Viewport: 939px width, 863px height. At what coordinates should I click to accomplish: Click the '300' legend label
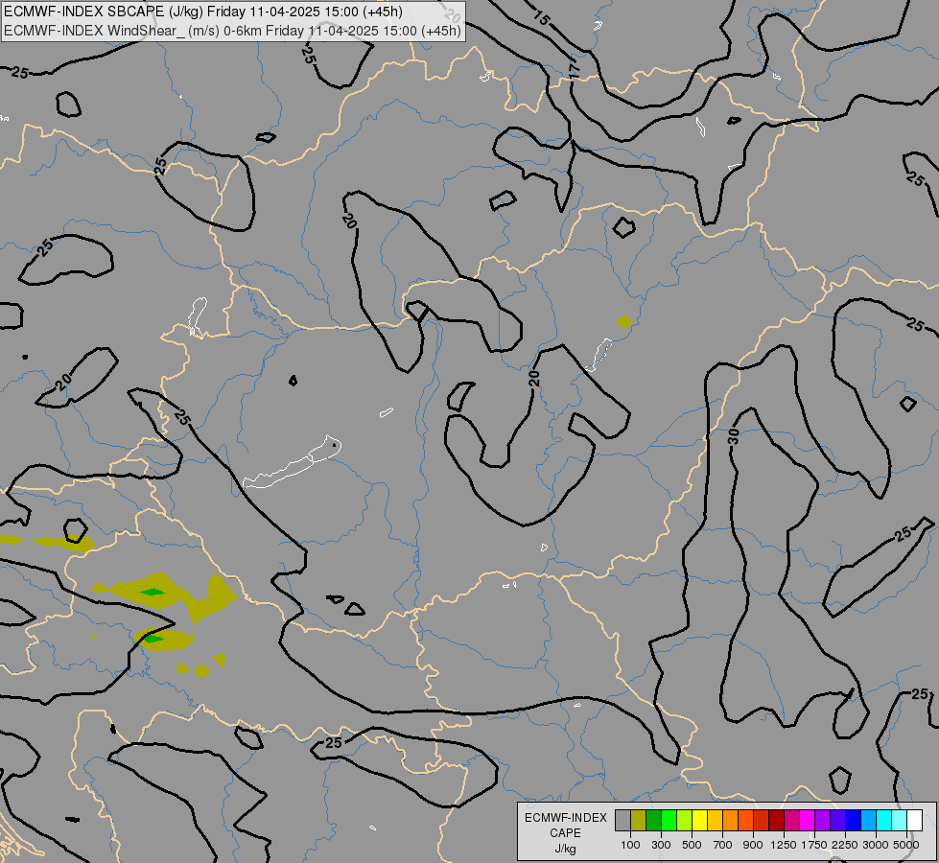(661, 845)
